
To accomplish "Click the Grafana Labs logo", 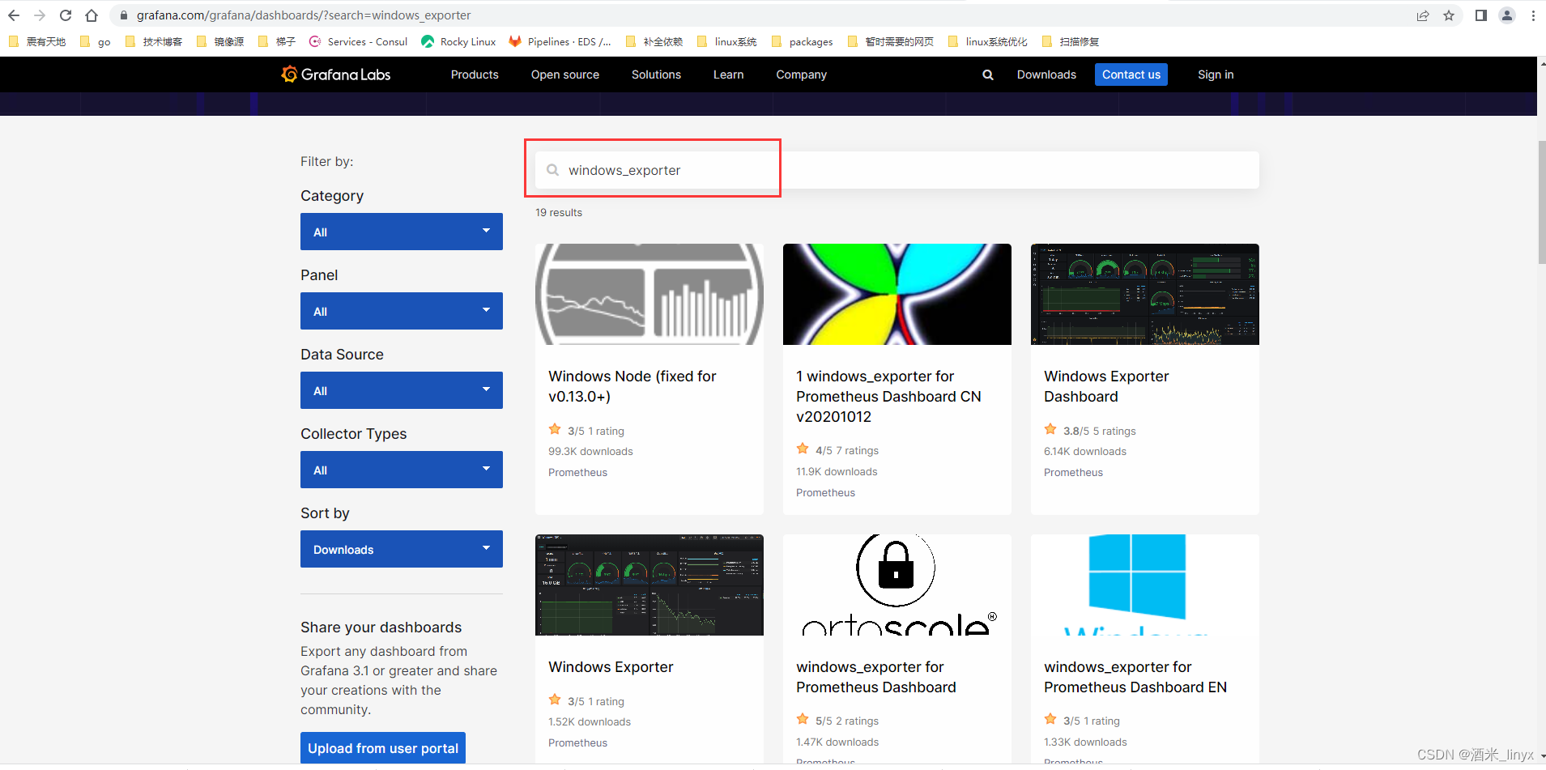I will point(336,74).
